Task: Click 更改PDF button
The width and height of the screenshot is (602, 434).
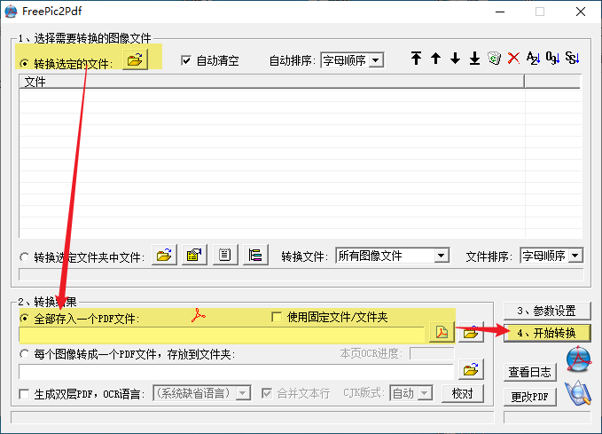Action: pos(530,397)
